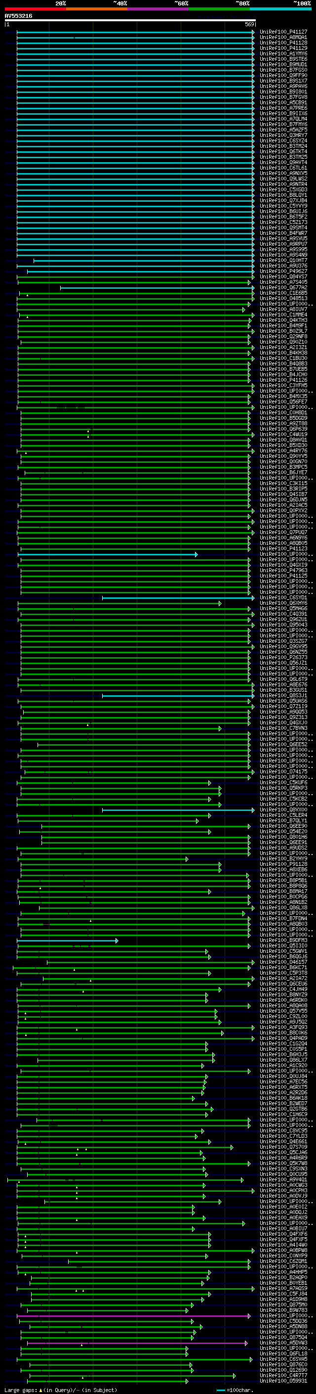Select hit label UniRef100_P41123
Image resolution: width=316 pixels, height=1394 pixels.
pos(283,548)
